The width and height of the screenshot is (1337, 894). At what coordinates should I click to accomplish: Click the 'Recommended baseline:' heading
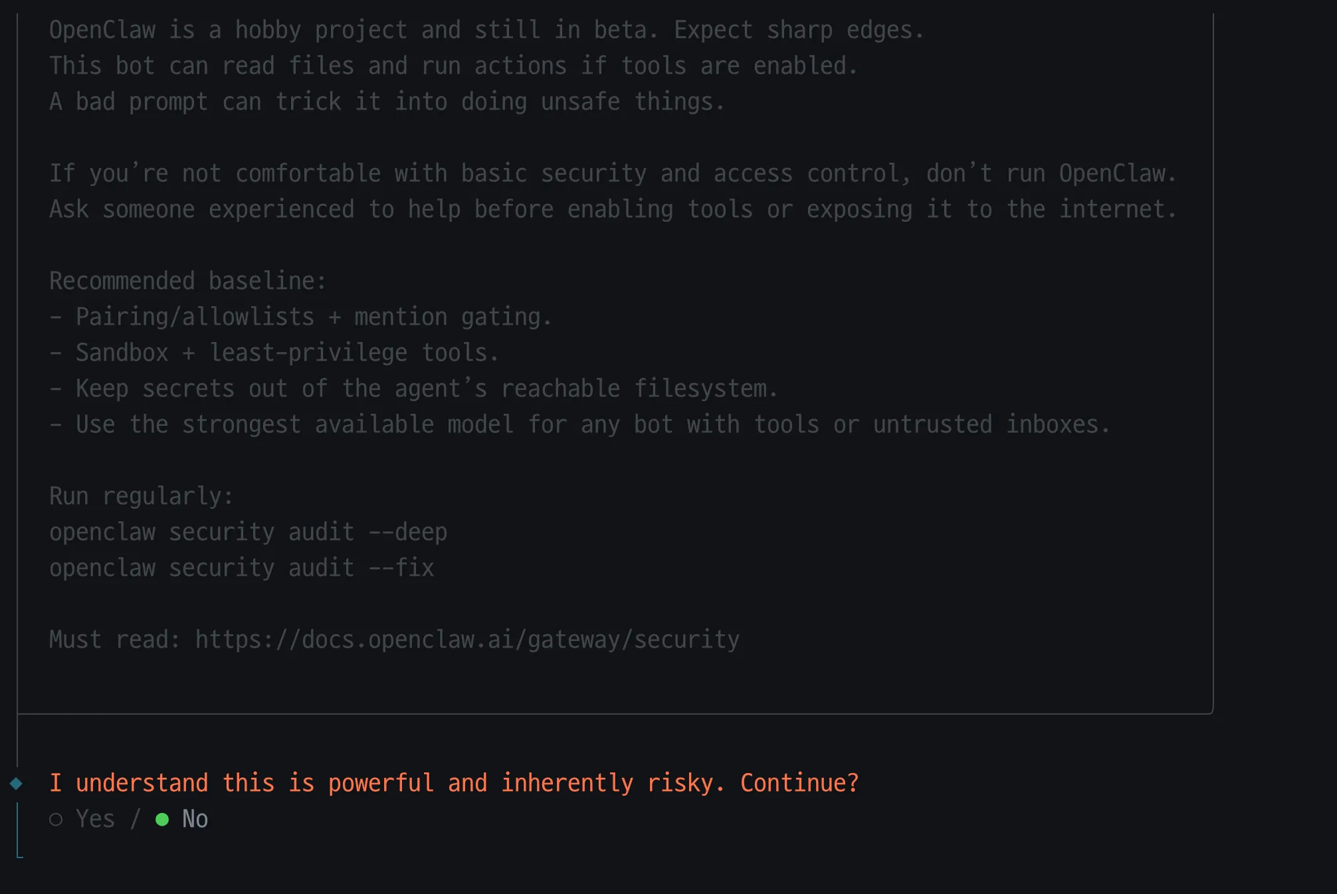pos(188,281)
